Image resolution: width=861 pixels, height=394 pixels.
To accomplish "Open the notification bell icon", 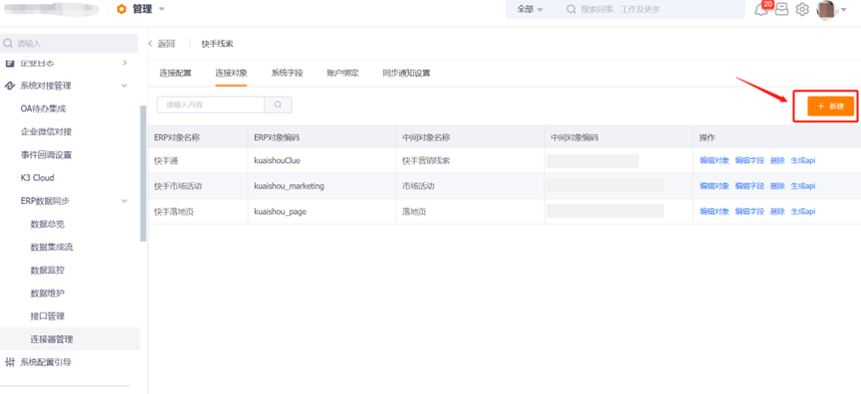I will coord(761,10).
